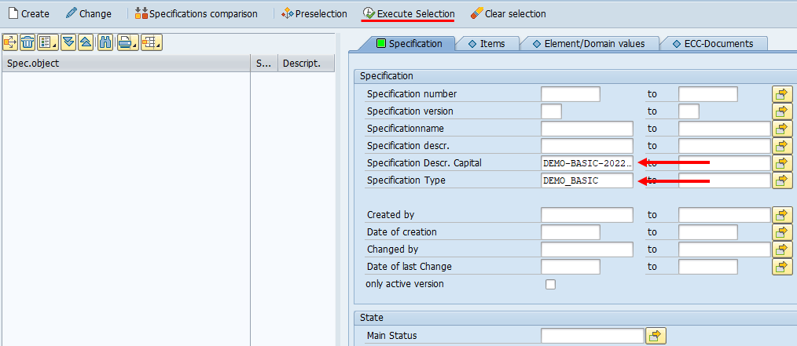Open multiple selection beside Main Status
This screenshot has height=346, width=797.
[656, 336]
